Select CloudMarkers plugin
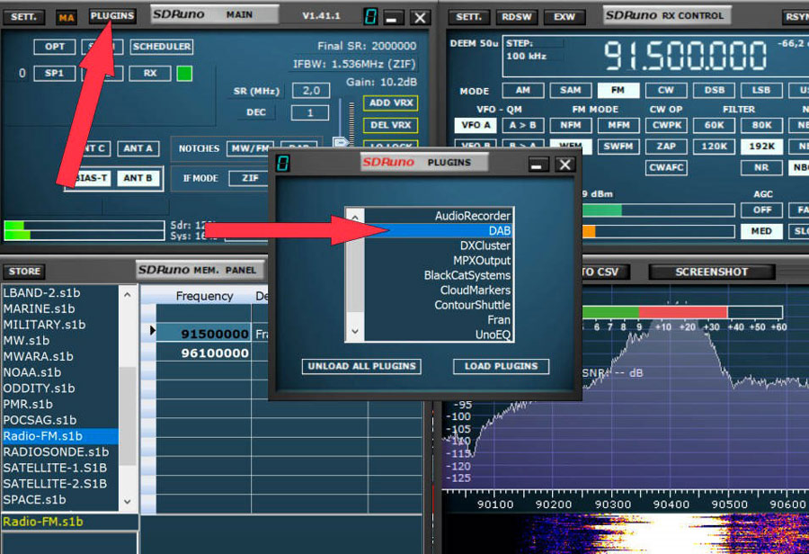 439,290
